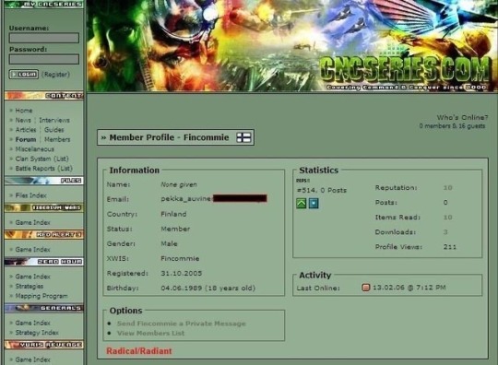The height and width of the screenshot is (365, 498).
Task: Click the green up-arrow reputation icon
Action: coord(301,203)
